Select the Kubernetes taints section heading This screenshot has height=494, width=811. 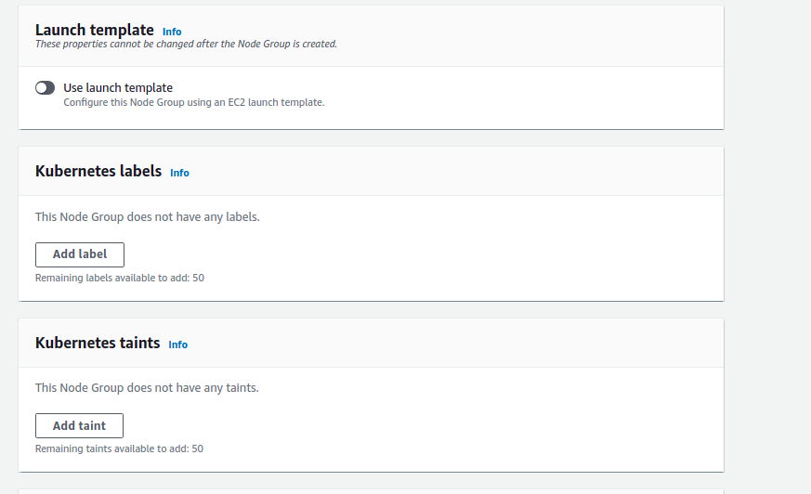(x=98, y=344)
